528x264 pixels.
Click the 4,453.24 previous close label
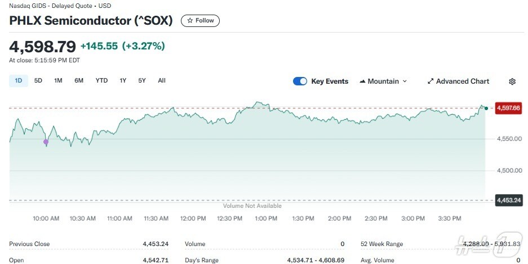pos(508,200)
